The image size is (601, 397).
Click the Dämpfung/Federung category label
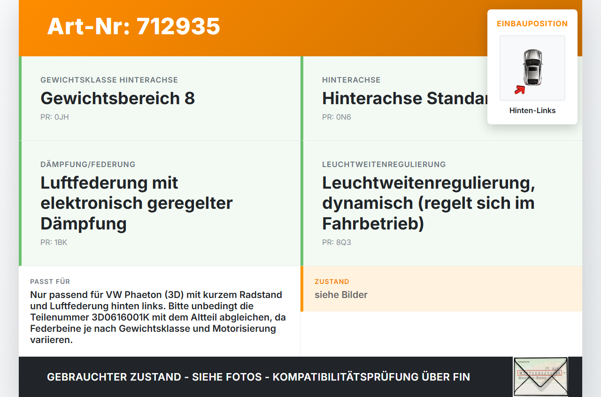[88, 165]
